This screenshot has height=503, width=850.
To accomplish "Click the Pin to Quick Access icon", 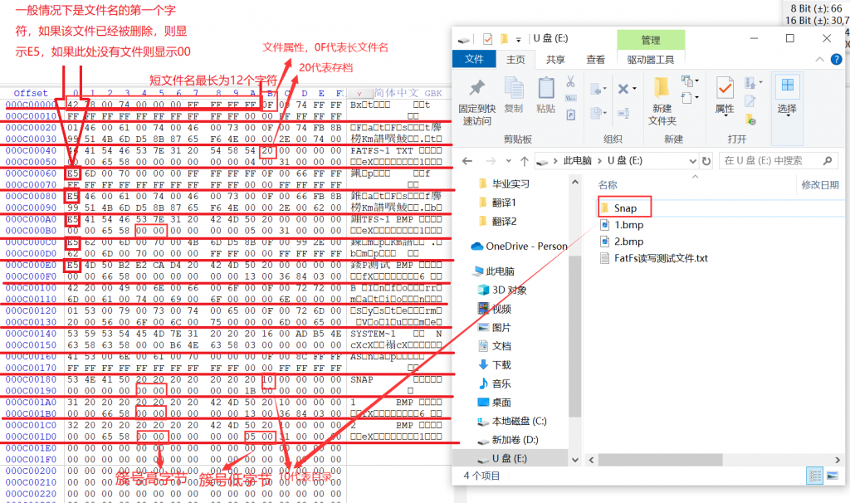I will (477, 88).
